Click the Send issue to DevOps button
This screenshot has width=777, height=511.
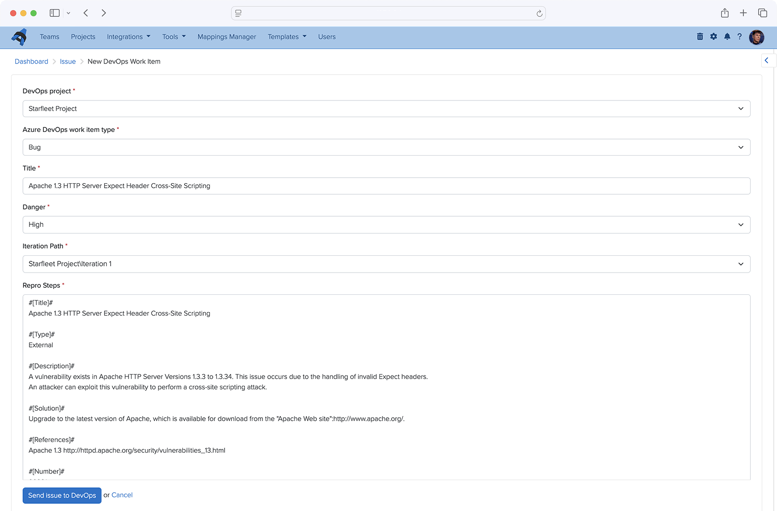[61, 495]
